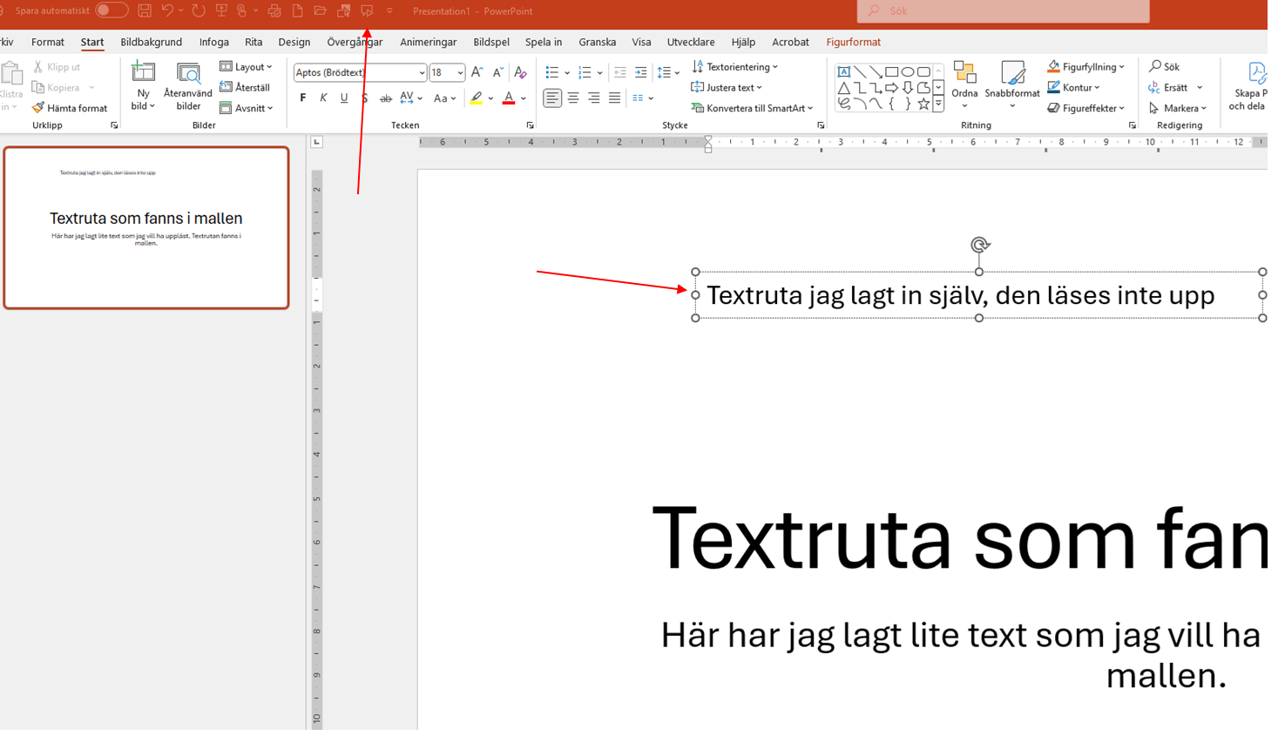Toggle bold formatting (F)
The image size is (1271, 749).
[303, 98]
